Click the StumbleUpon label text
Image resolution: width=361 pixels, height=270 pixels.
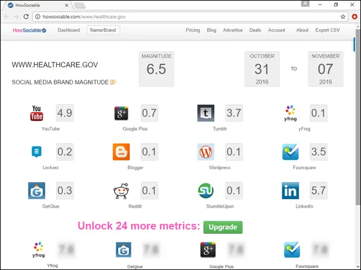click(x=220, y=207)
